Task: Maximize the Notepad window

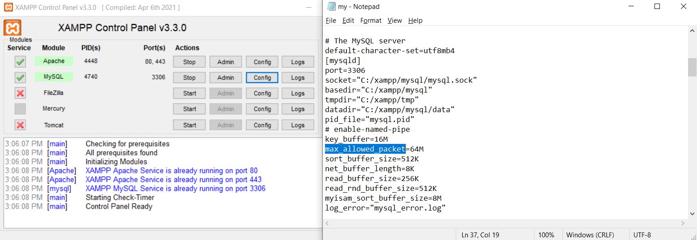Action: coord(657,6)
